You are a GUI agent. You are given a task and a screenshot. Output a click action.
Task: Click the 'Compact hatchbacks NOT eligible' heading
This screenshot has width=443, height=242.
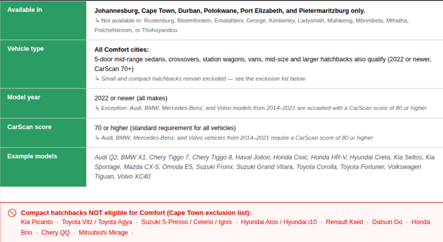136,213
